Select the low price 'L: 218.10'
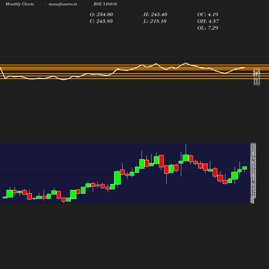Image resolution: width=269 pixels, height=269 pixels. [x=155, y=22]
